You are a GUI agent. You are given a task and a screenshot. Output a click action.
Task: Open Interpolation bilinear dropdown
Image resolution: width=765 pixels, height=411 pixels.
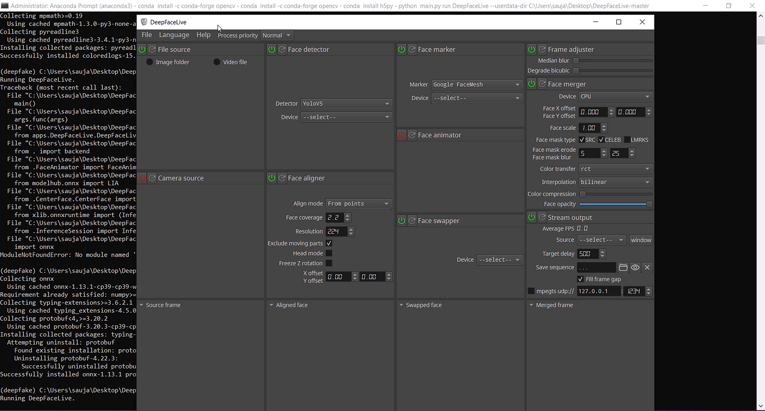pyautogui.click(x=615, y=182)
